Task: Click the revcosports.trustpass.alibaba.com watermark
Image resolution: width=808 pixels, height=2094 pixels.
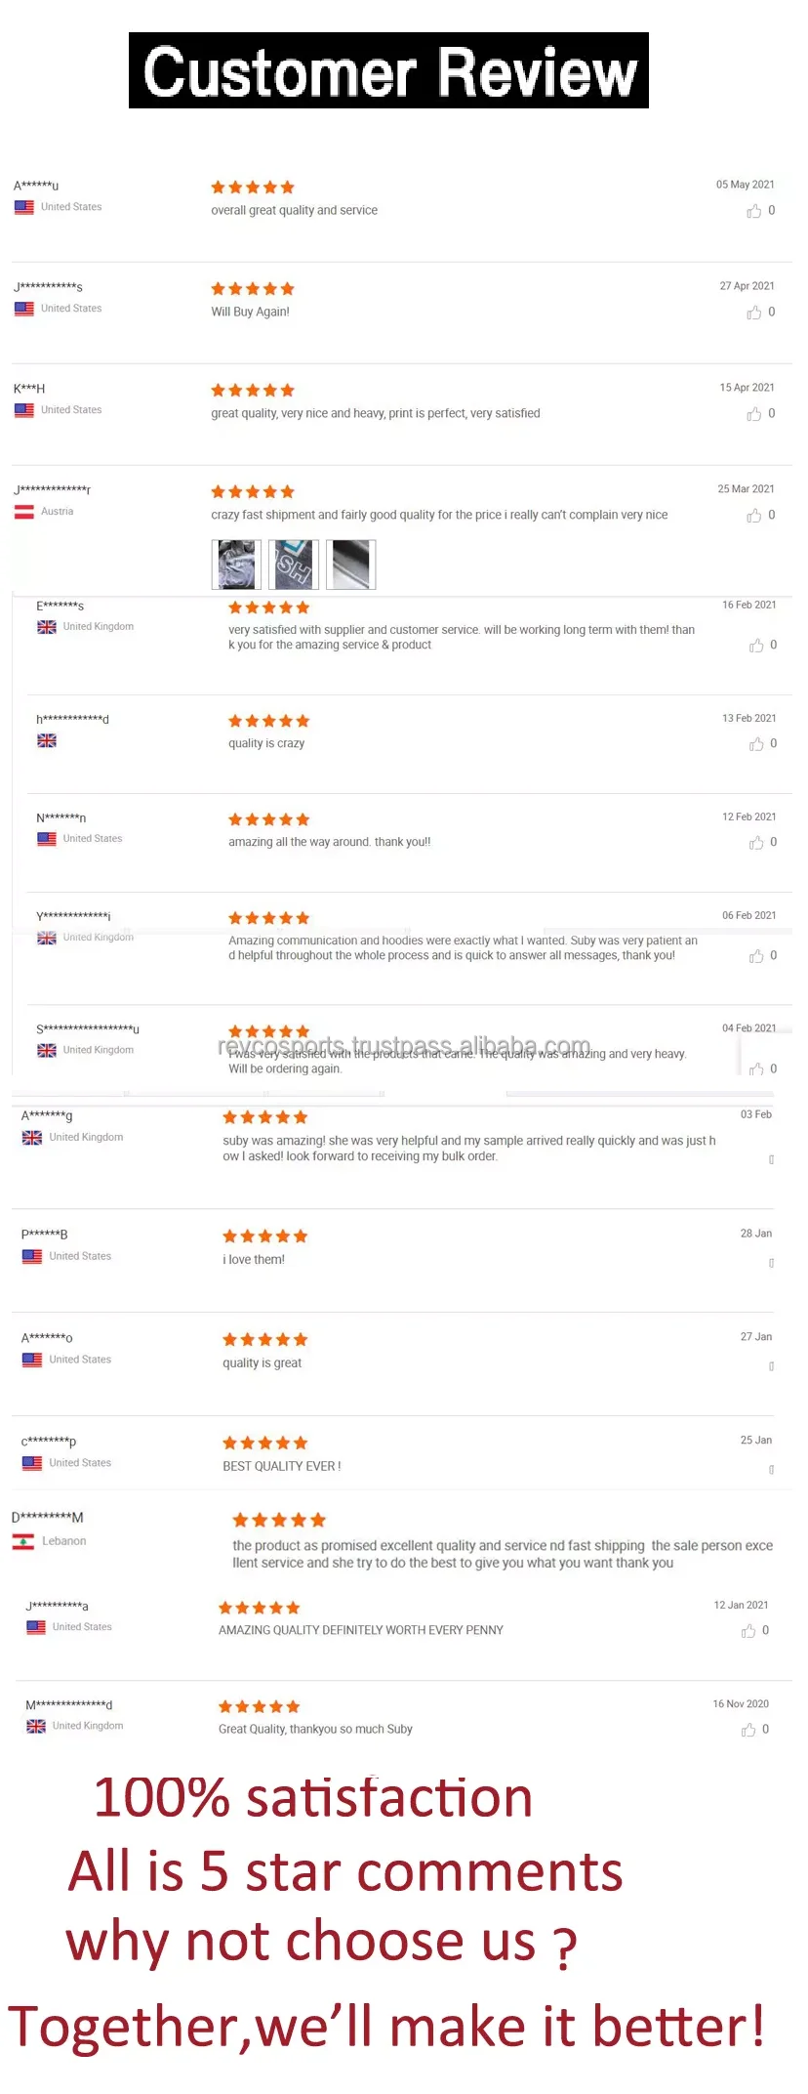Action: [x=404, y=1046]
